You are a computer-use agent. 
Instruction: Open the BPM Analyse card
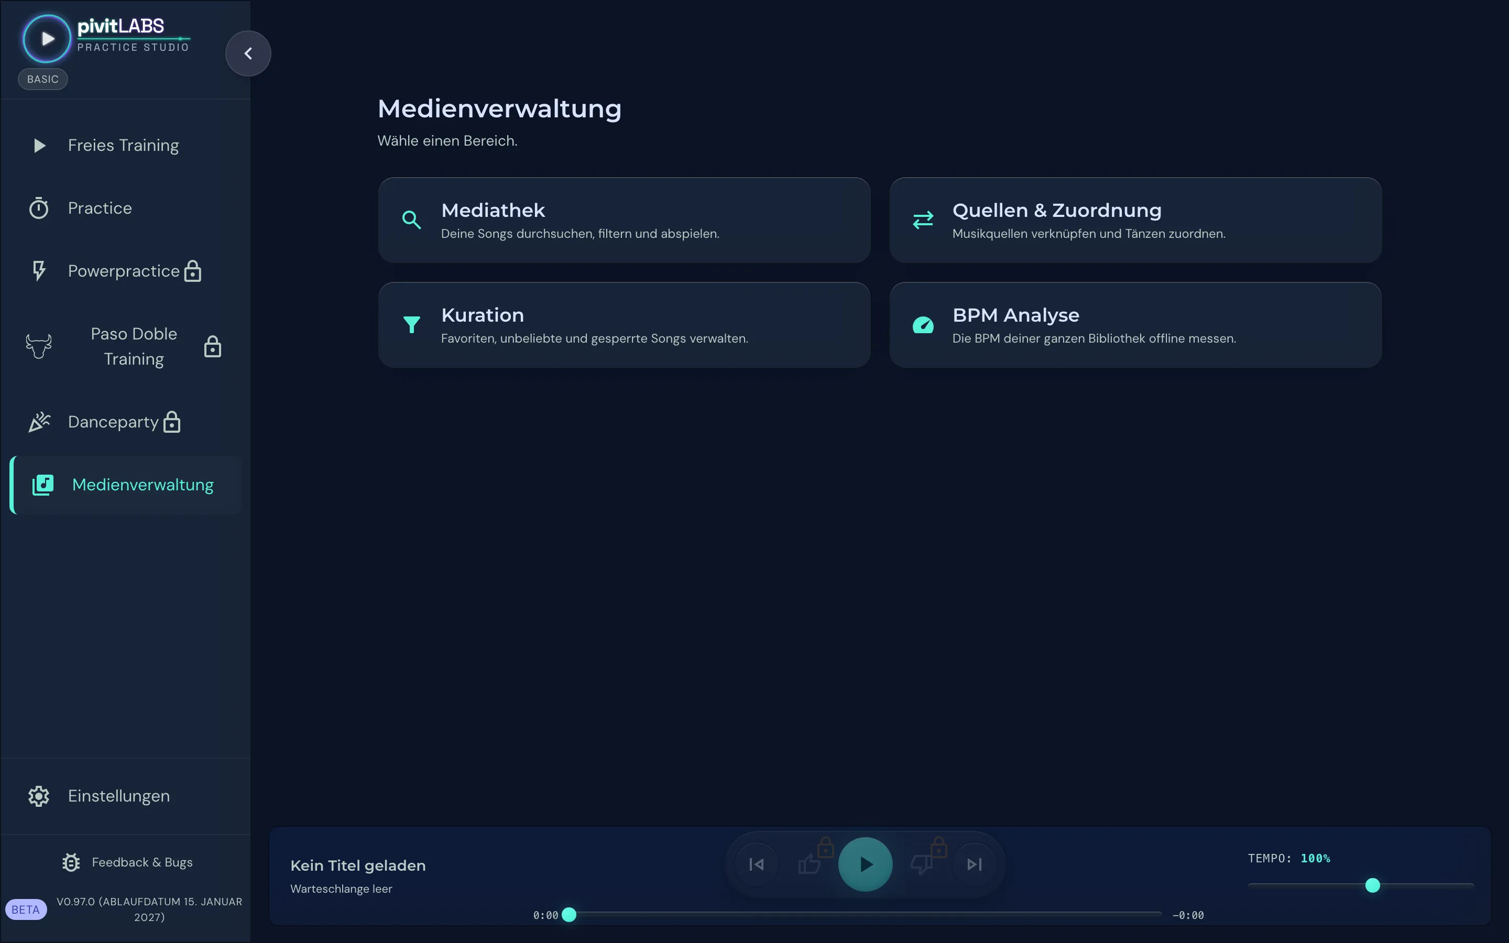click(x=1135, y=325)
